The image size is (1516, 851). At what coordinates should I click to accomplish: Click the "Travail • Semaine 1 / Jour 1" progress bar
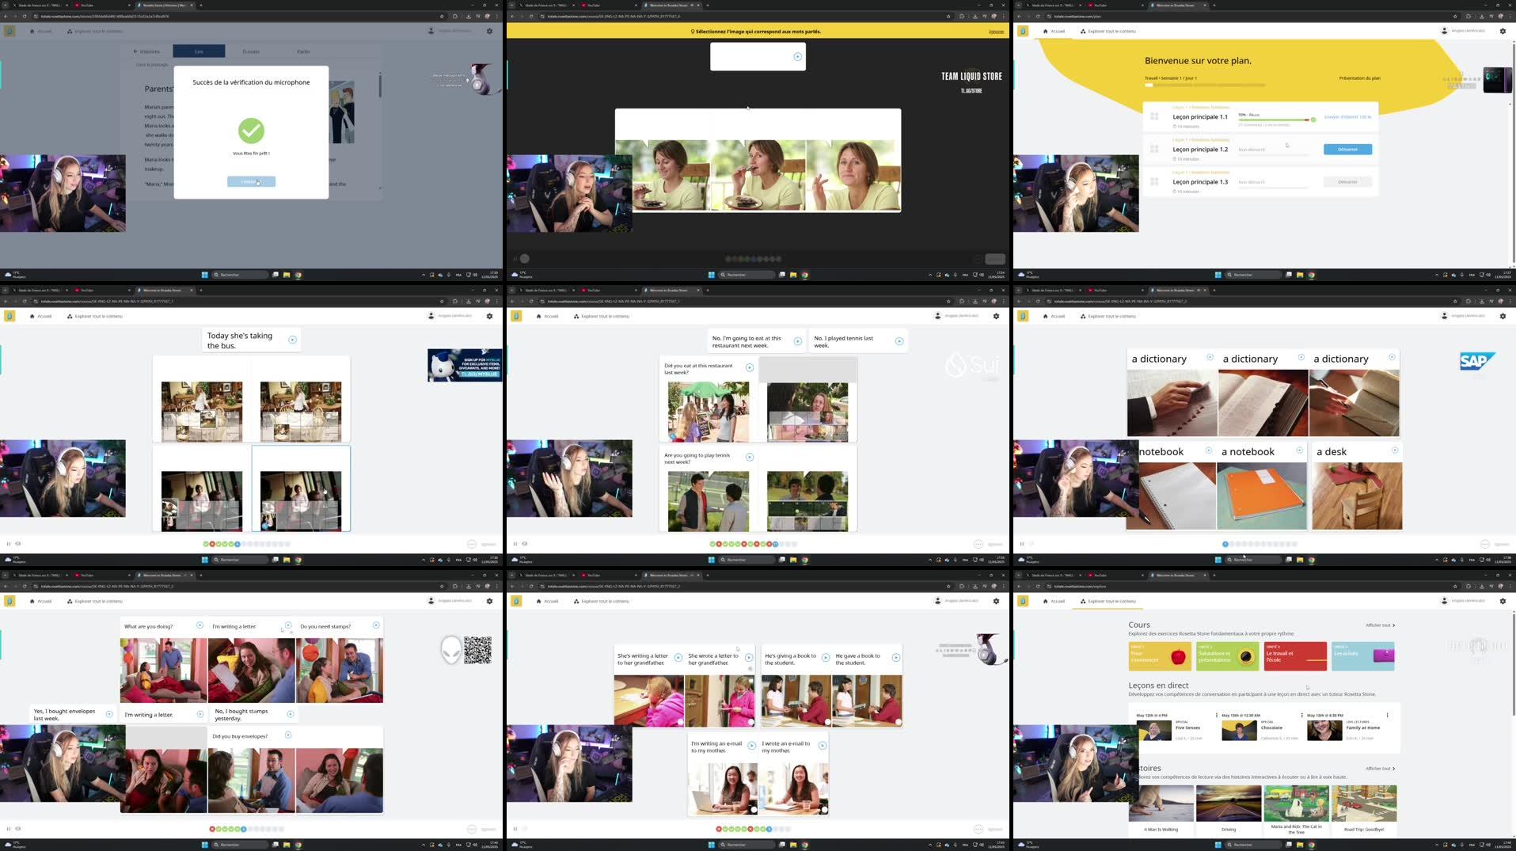click(1204, 85)
